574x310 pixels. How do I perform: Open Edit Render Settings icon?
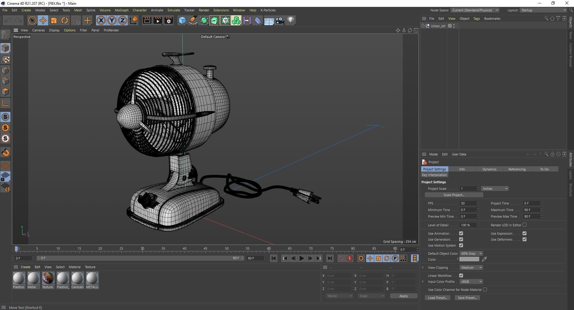pyautogui.click(x=169, y=20)
